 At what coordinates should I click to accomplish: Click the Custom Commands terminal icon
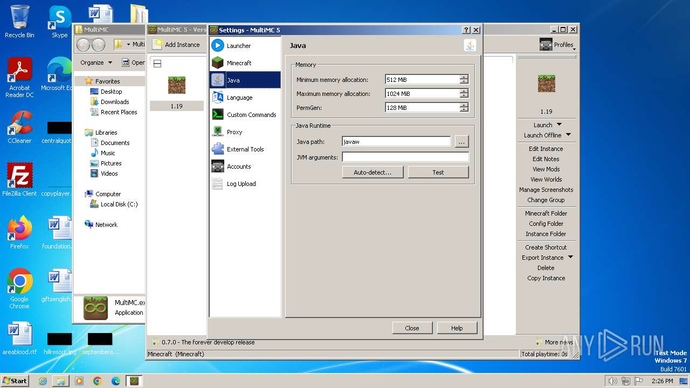click(x=218, y=115)
